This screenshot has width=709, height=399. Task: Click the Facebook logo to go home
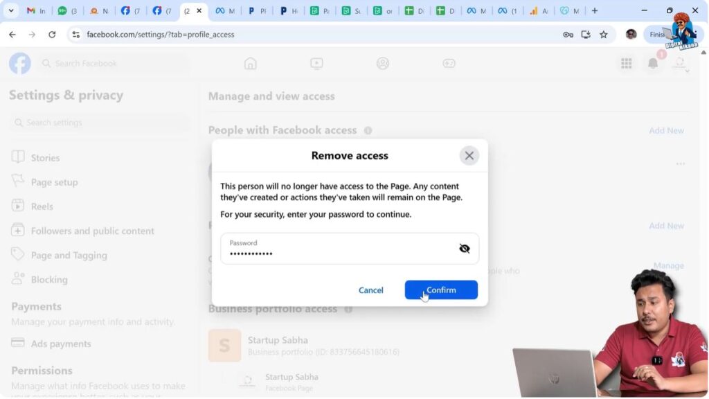[x=19, y=63]
